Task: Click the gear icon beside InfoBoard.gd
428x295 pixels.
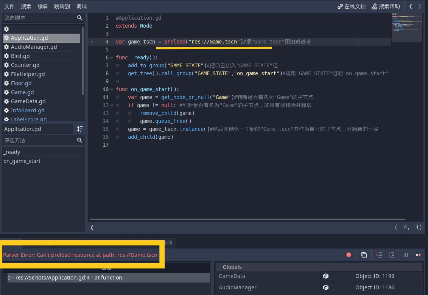Action: (x=6, y=110)
